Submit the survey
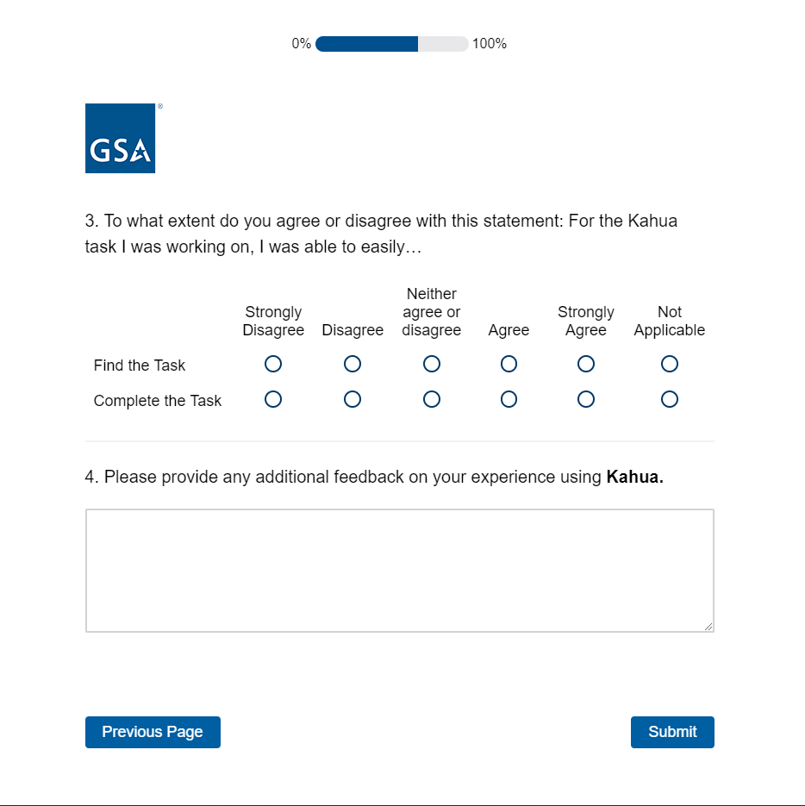805x806 pixels. pyautogui.click(x=672, y=732)
